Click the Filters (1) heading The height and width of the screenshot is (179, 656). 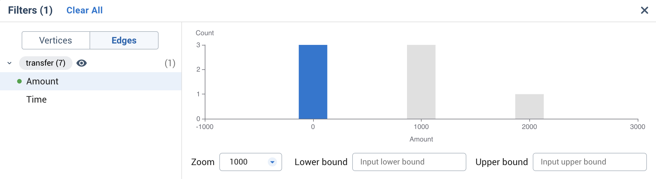point(29,10)
